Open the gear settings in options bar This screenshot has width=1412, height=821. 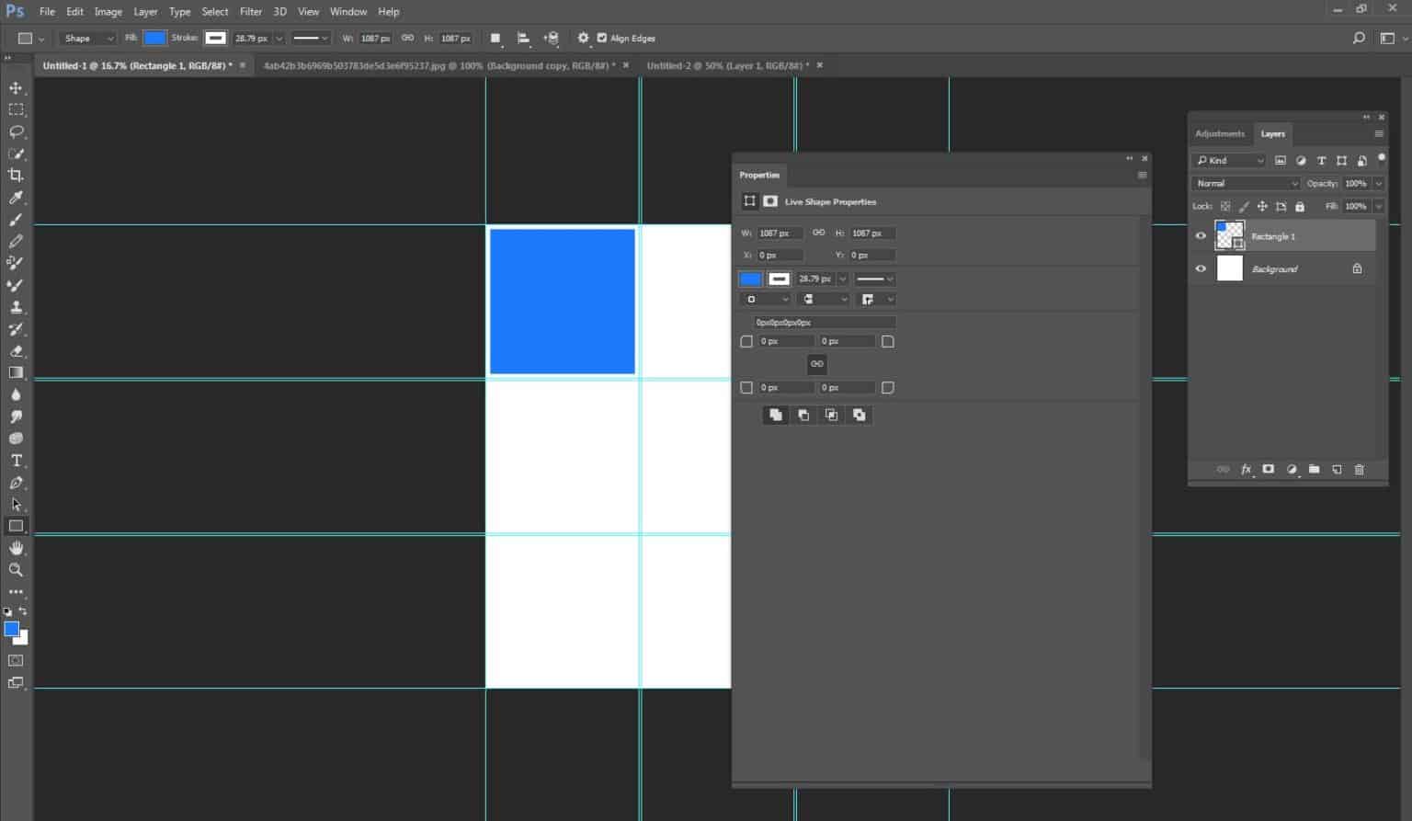point(583,38)
